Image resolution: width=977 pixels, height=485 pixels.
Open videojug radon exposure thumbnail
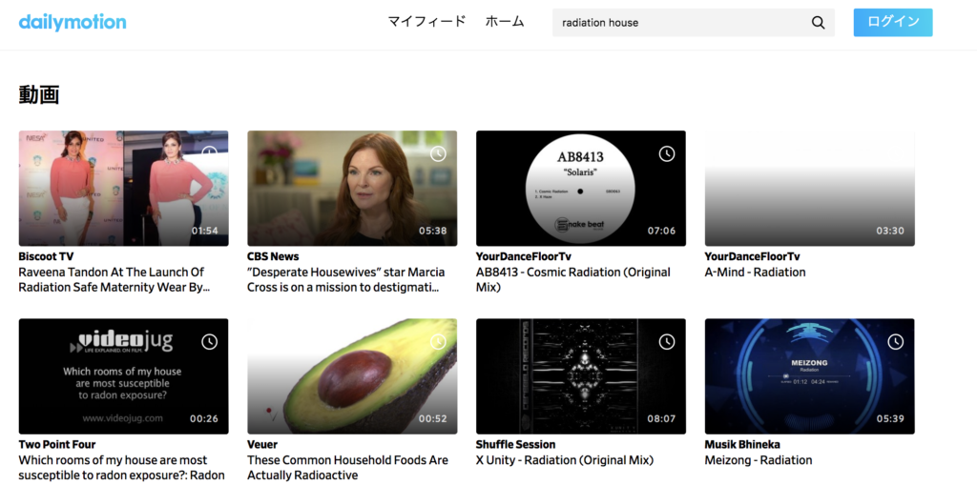(x=123, y=376)
